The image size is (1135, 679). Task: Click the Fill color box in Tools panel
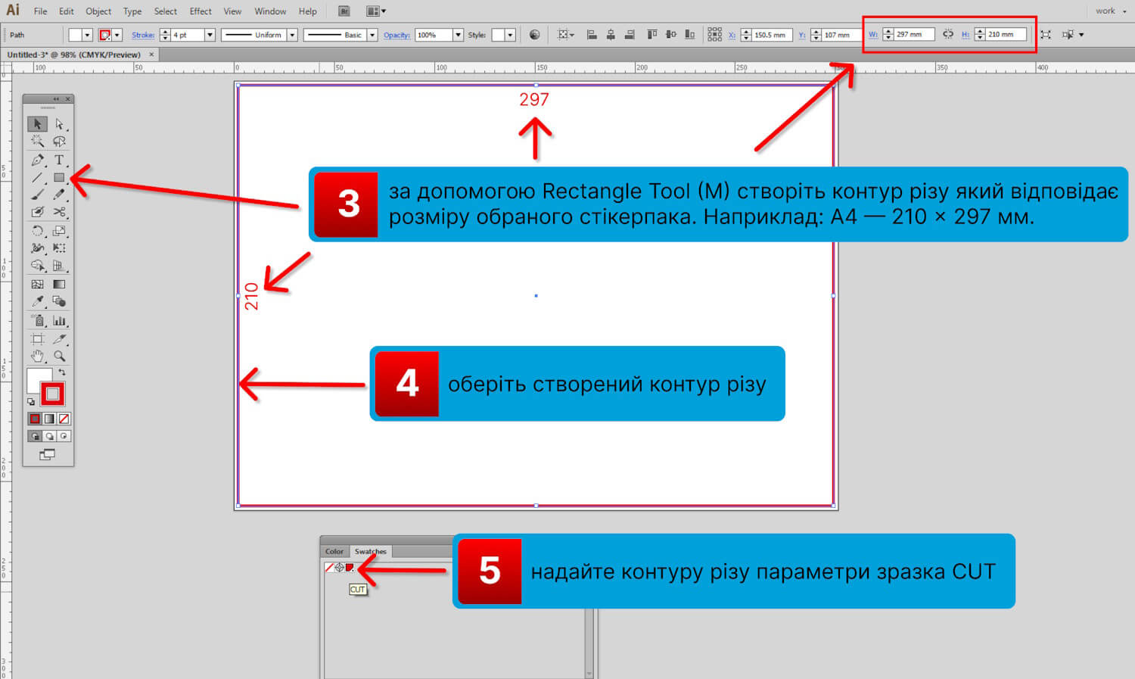[39, 381]
